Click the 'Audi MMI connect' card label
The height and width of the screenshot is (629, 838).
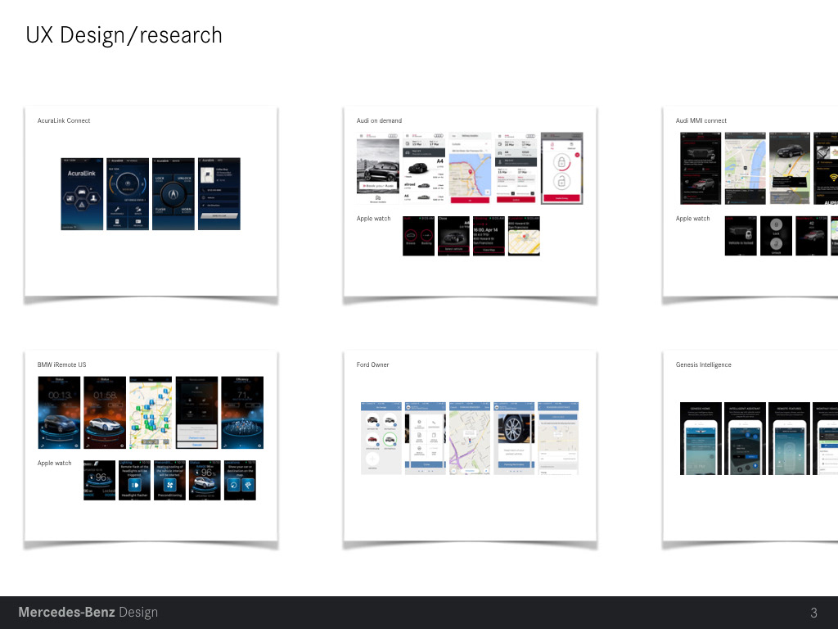pos(701,121)
